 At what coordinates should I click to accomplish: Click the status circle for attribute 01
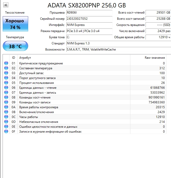click(6, 63)
